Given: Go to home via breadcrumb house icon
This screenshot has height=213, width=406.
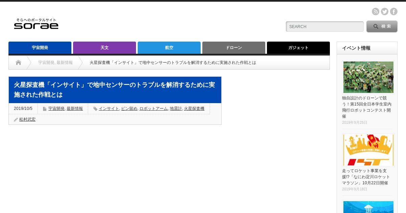Looking at the screenshot, I should [18, 63].
